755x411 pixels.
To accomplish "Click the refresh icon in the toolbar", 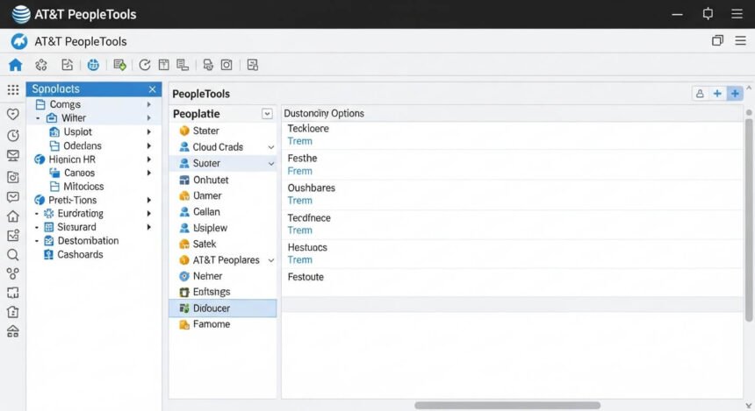I will click(145, 65).
